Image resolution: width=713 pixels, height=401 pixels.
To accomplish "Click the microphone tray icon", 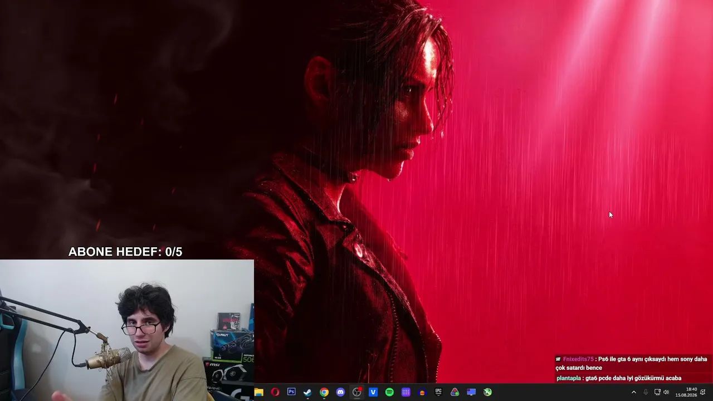I will (x=646, y=392).
